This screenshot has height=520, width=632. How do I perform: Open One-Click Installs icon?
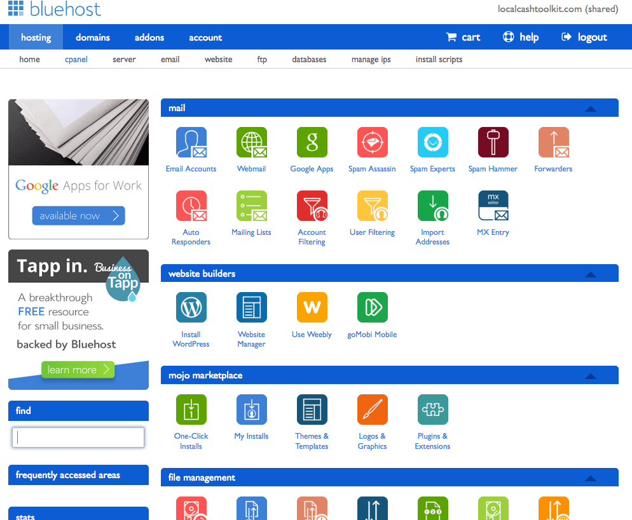point(191,410)
